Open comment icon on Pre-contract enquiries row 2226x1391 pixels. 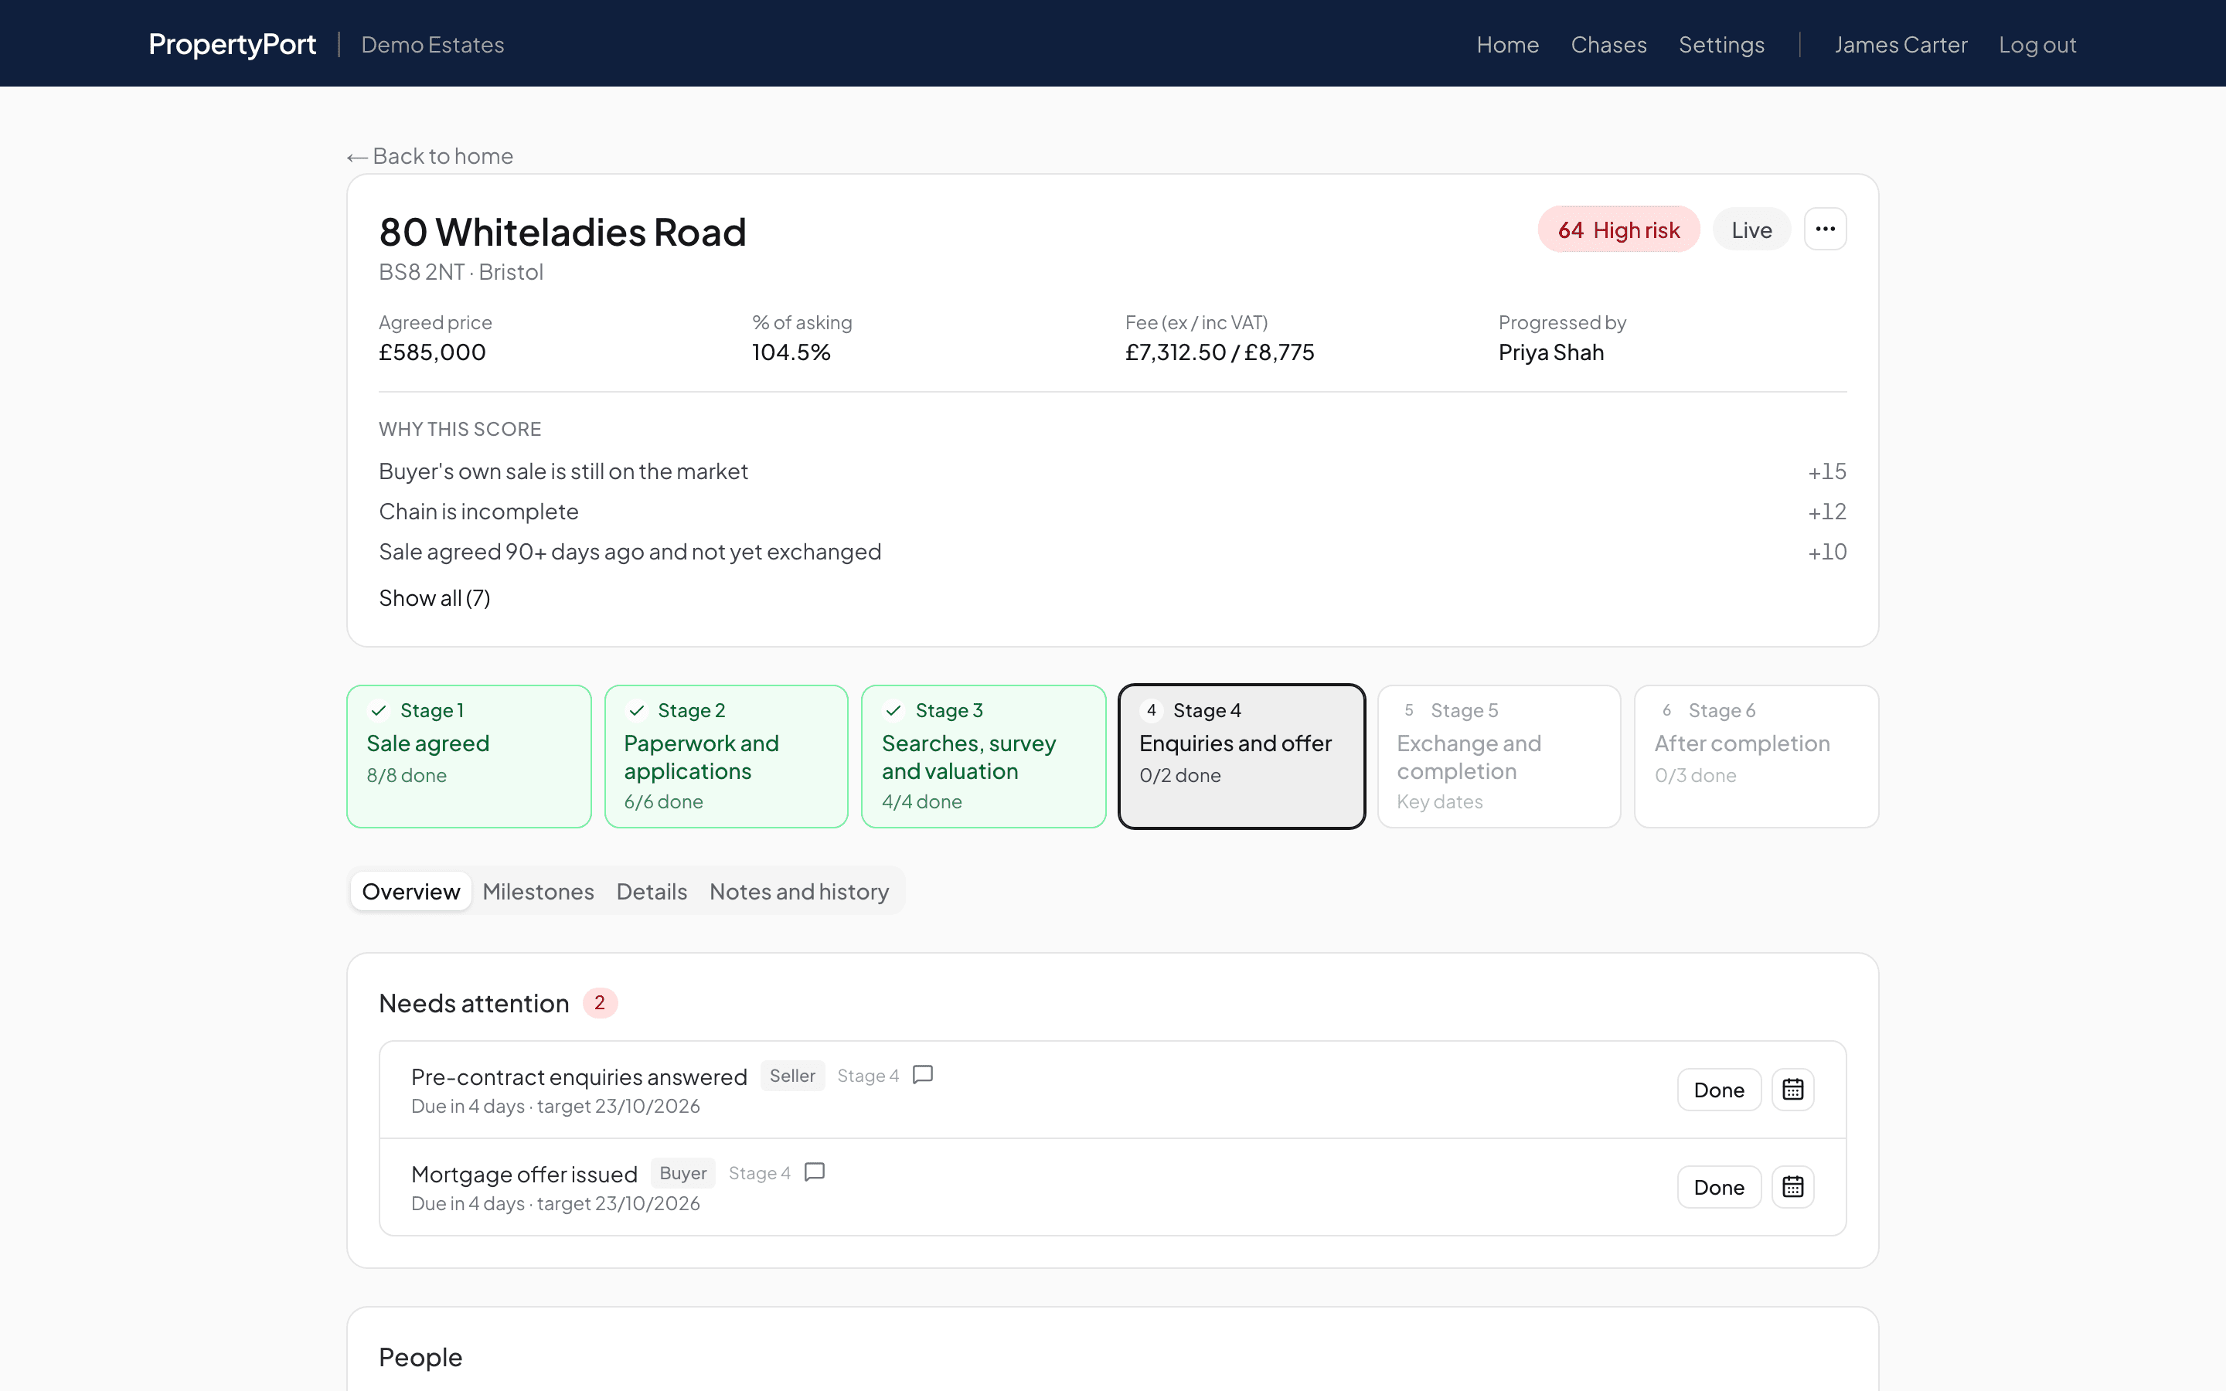(x=923, y=1074)
